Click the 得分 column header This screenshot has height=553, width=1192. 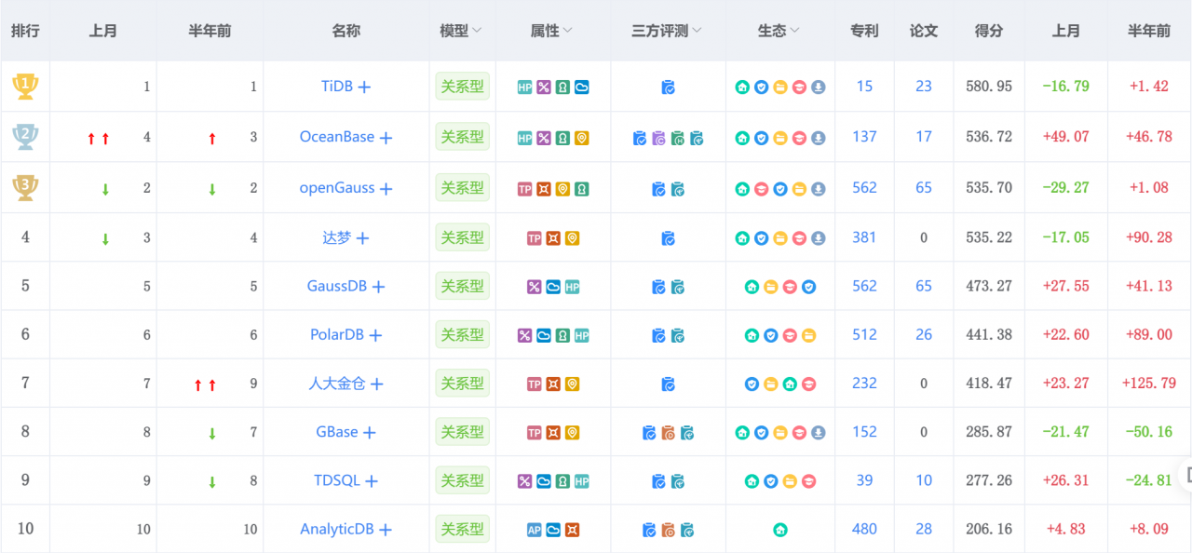[x=989, y=31]
